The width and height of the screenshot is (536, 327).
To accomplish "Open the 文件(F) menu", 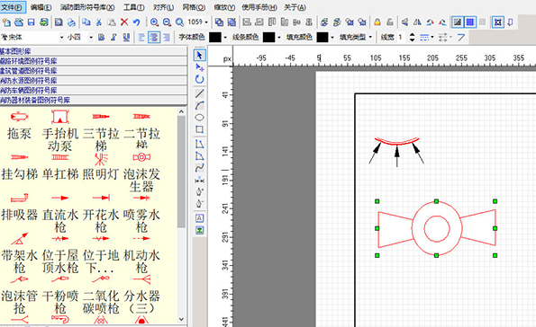I will pyautogui.click(x=13, y=7).
